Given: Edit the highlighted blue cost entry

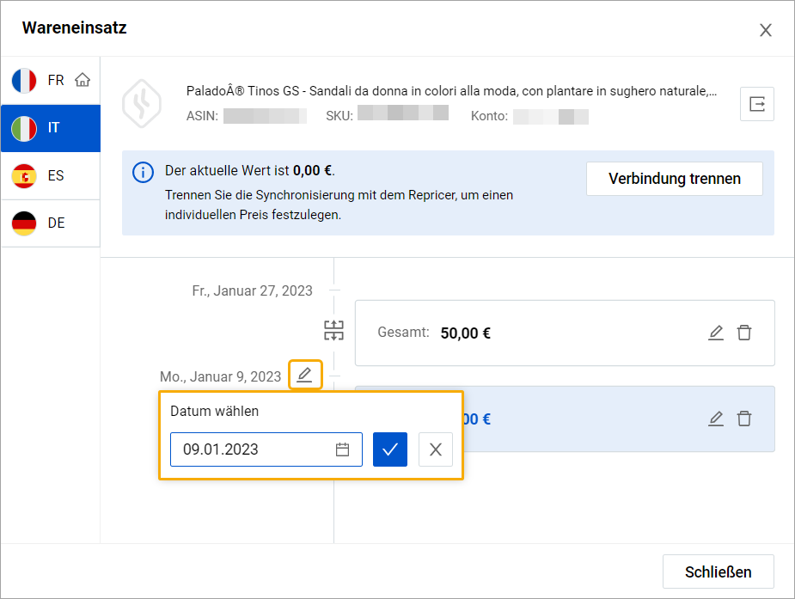Looking at the screenshot, I should coord(716,419).
